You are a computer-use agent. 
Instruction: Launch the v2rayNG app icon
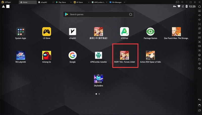(73, 32)
